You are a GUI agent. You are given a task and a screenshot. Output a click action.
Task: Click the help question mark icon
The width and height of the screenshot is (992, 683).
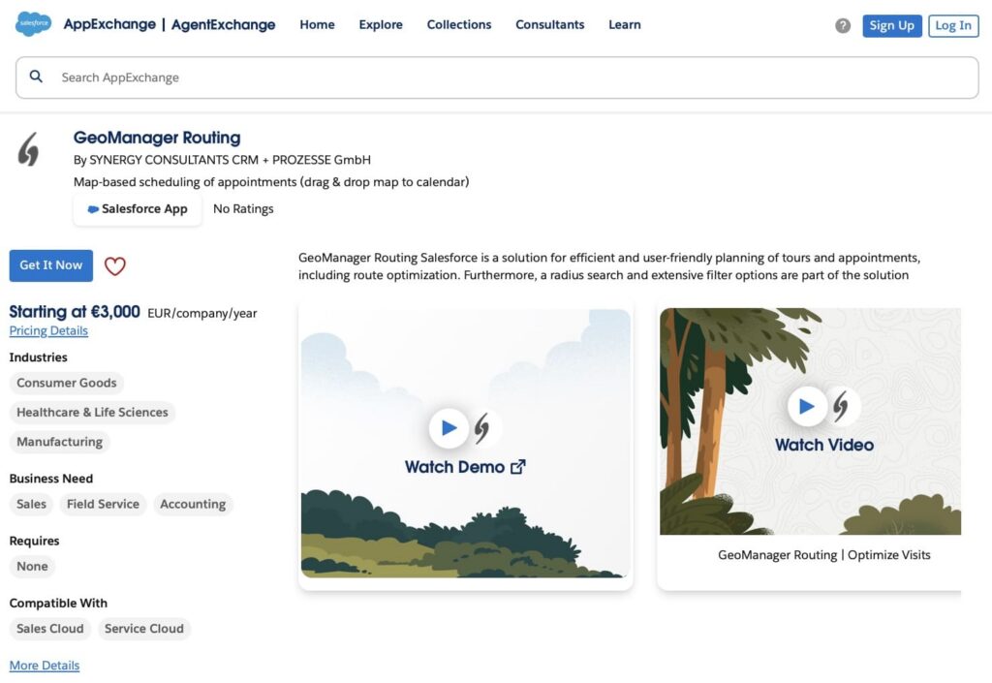843,26
